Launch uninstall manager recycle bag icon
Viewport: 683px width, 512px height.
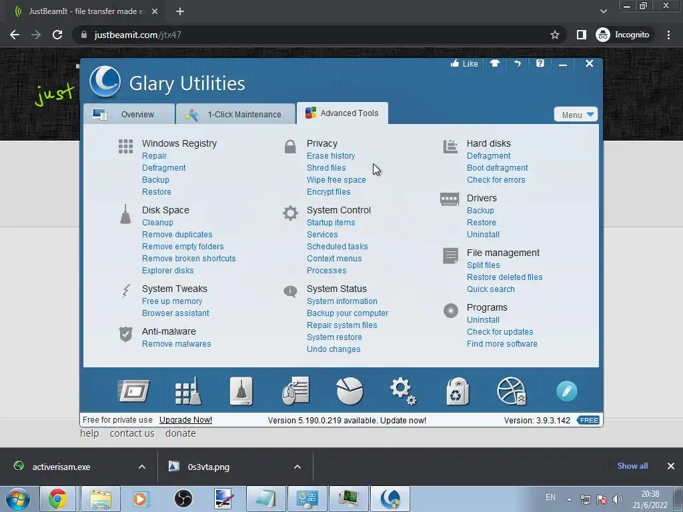pyautogui.click(x=458, y=391)
